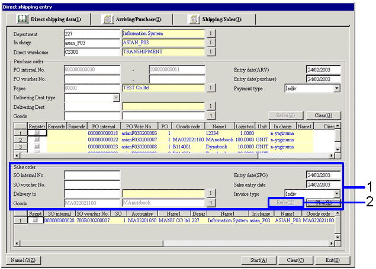This screenshot has width=376, height=269.
Task: Click the Exit(E) button
Action: point(333,260)
